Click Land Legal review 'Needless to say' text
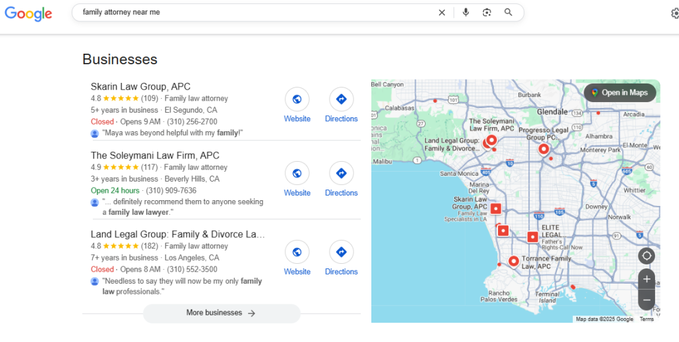The image size is (679, 342). (182, 286)
